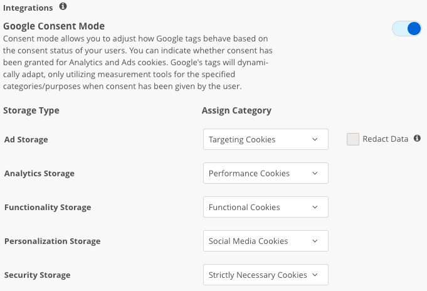The image size is (427, 291).
Task: Open the Security Storage category dropdown
Action: [266, 274]
